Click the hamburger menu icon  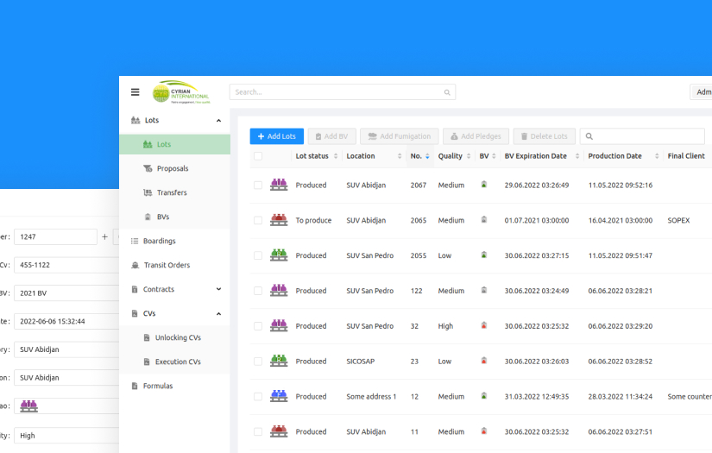click(135, 92)
